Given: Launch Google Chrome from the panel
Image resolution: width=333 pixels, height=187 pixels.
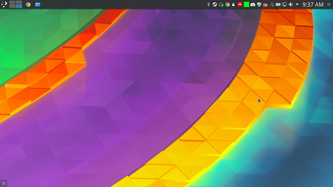Looking at the screenshot, I should click(28, 4).
